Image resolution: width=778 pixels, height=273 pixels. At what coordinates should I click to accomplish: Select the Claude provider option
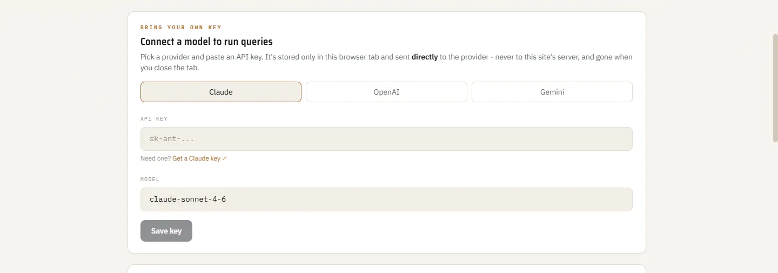(x=220, y=92)
